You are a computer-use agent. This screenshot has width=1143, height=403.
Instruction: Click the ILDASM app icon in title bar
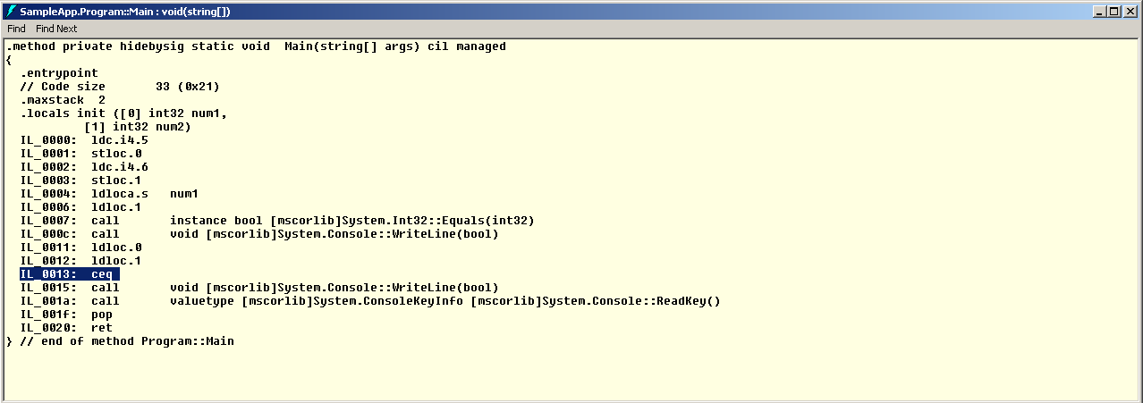pos(12,11)
